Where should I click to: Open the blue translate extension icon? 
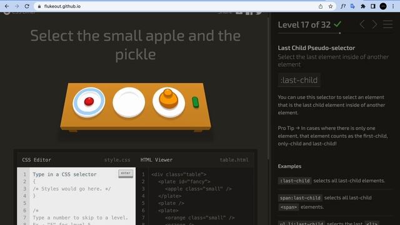pyautogui.click(x=352, y=6)
